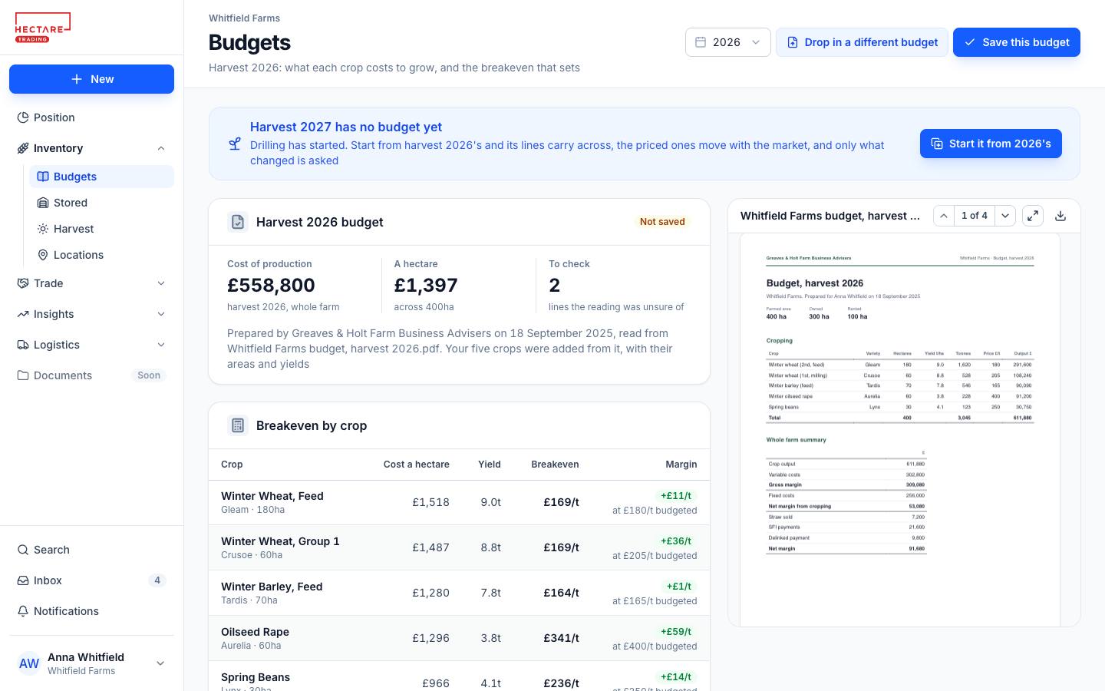Click the Yield column header
The width and height of the screenshot is (1105, 691).
coord(490,465)
